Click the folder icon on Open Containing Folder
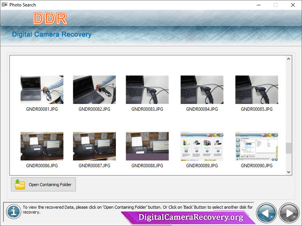The image size is (302, 226). (x=20, y=184)
